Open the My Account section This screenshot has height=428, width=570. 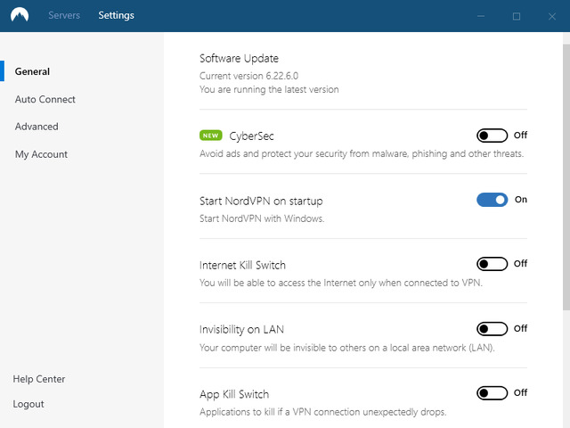tap(41, 154)
